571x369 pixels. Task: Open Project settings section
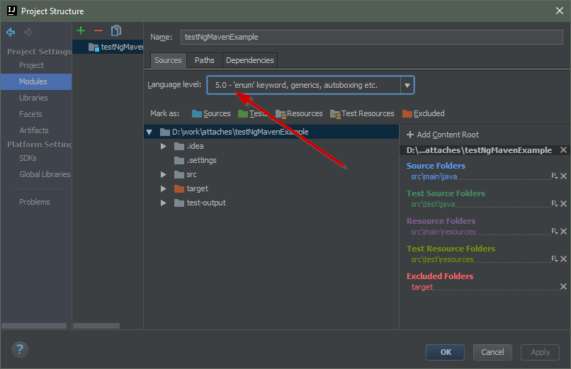[31, 65]
